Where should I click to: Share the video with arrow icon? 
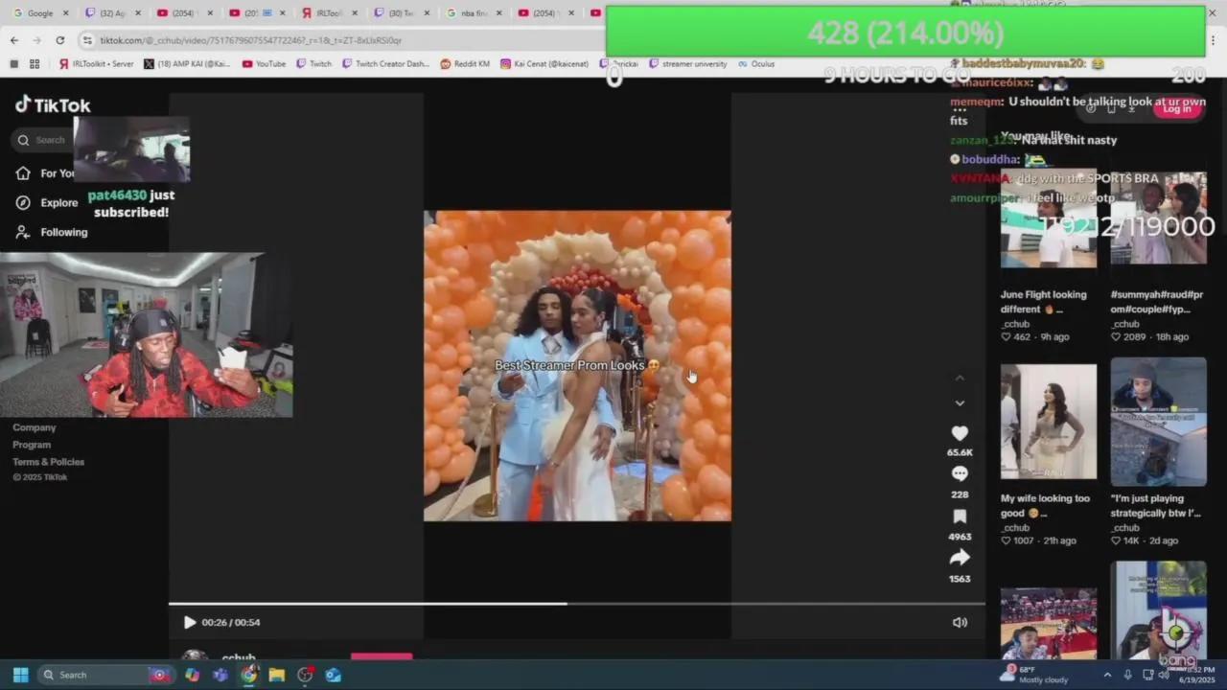point(960,558)
